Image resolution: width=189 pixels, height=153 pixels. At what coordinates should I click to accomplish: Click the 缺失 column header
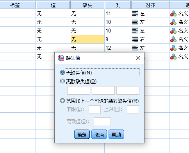pos(87,5)
